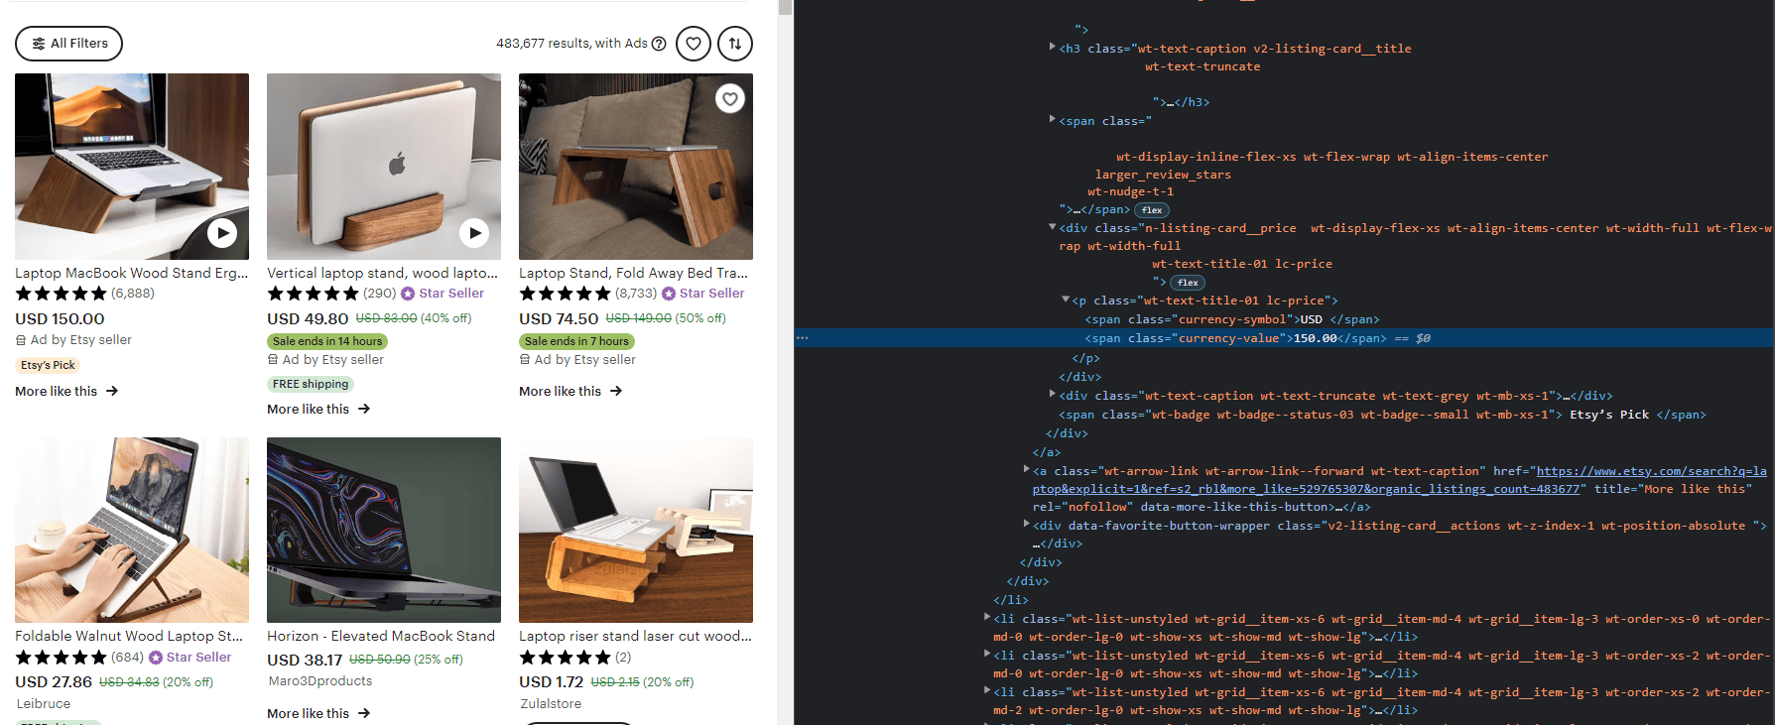Screen dimensions: 1775x725
Task: Click Laptop MacBook Wood Stand Erg... title
Action: click(132, 273)
